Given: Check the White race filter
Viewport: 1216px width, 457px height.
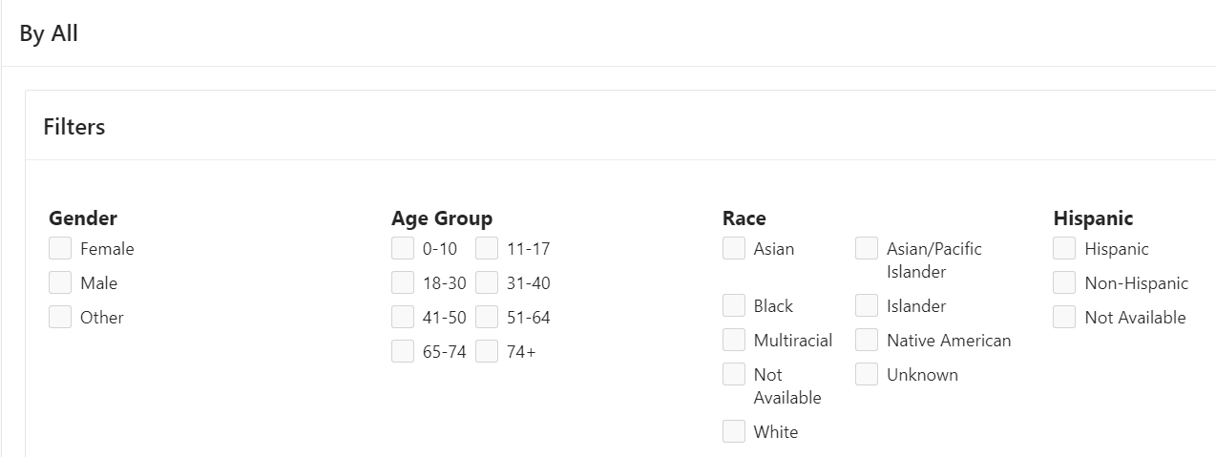Looking at the screenshot, I should 734,432.
